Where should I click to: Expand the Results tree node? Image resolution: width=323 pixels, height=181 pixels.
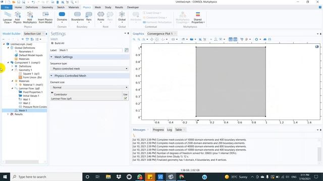point(8,114)
